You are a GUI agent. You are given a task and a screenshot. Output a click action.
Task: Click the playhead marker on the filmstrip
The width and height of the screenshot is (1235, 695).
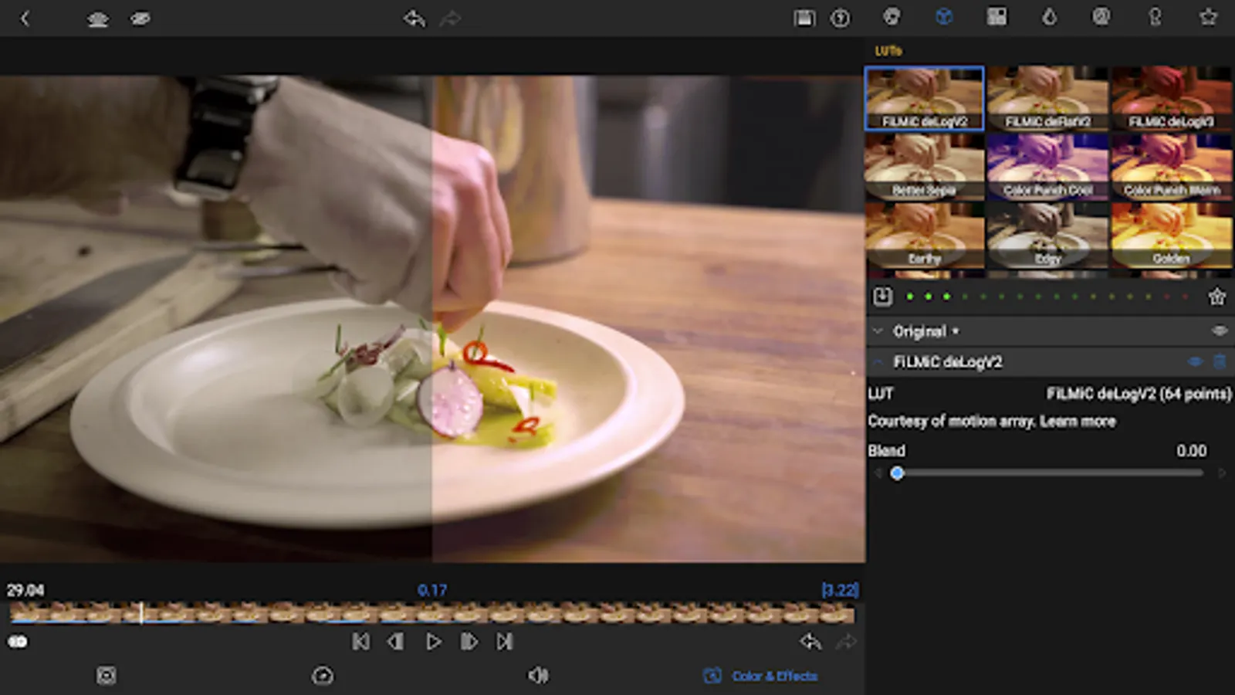[141, 613]
